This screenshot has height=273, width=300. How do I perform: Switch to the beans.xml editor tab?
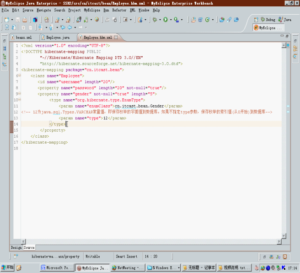coord(23,37)
